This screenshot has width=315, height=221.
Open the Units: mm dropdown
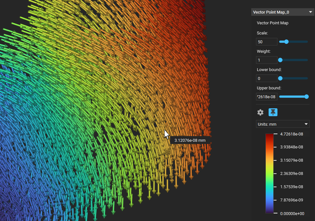click(282, 124)
